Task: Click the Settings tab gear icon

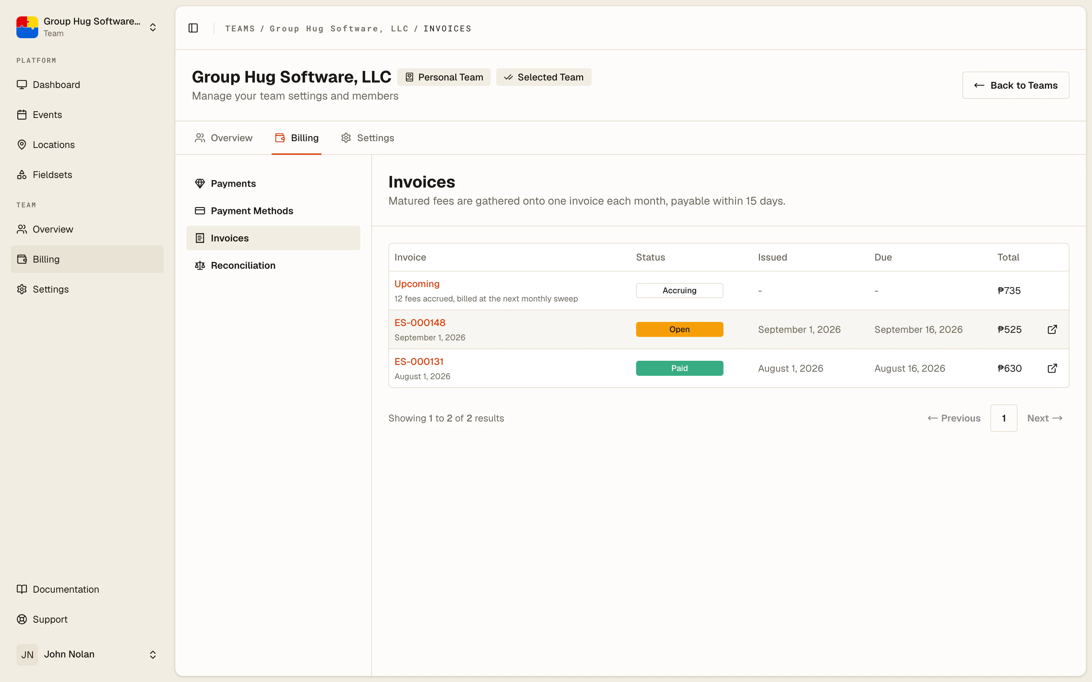Action: point(346,137)
